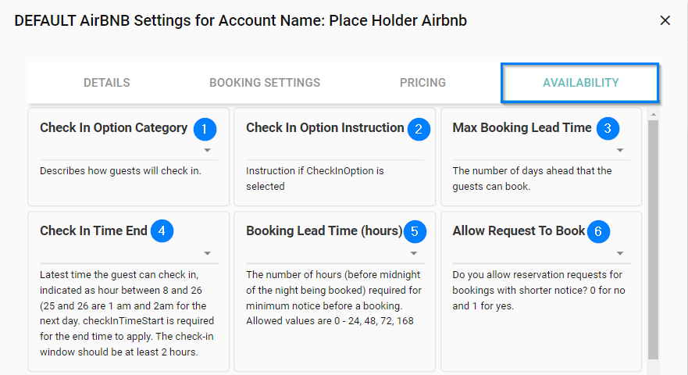688x375 pixels.
Task: Click the blue number 1 badge
Action: (x=205, y=129)
